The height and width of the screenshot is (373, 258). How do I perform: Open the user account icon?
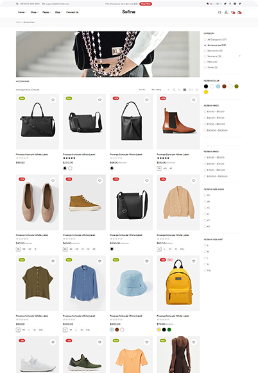[x=226, y=12]
